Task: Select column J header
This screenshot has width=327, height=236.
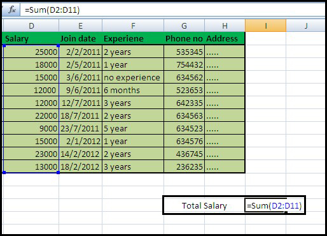Action: (x=305, y=26)
